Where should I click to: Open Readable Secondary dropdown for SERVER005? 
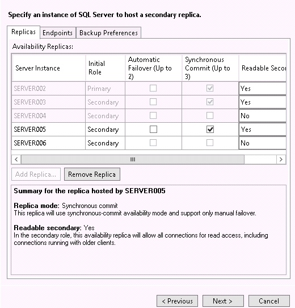point(263,130)
